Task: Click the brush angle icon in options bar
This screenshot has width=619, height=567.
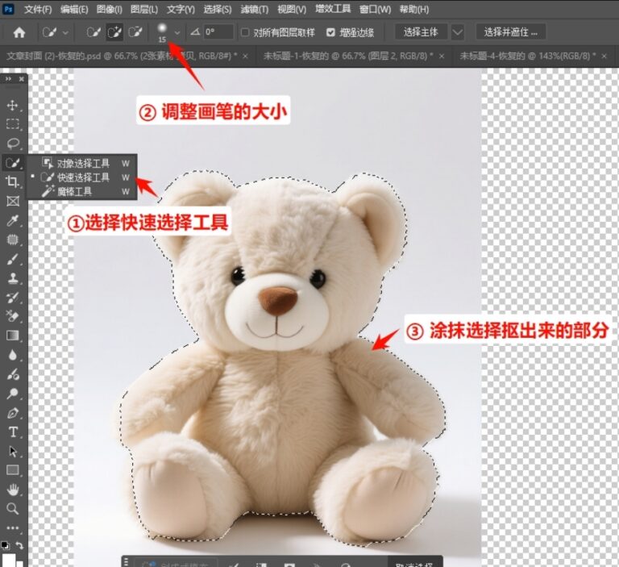Action: click(x=195, y=32)
